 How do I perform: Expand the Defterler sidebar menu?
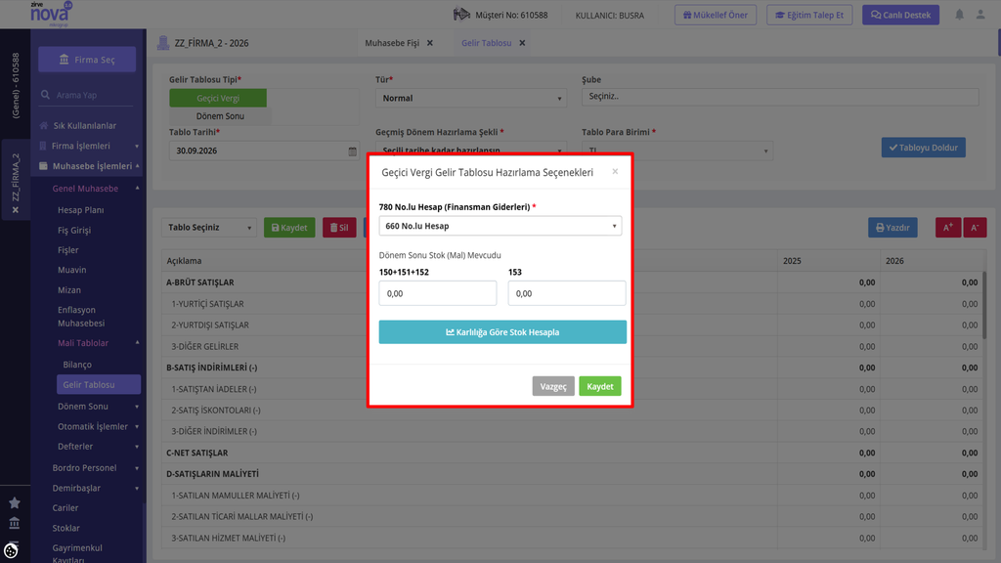(98, 446)
